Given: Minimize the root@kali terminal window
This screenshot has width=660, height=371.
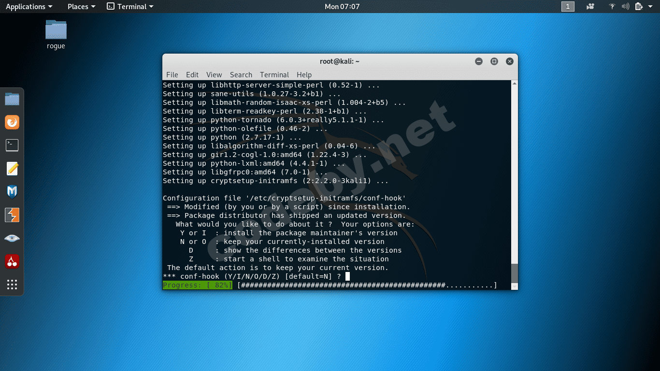Looking at the screenshot, I should (479, 61).
